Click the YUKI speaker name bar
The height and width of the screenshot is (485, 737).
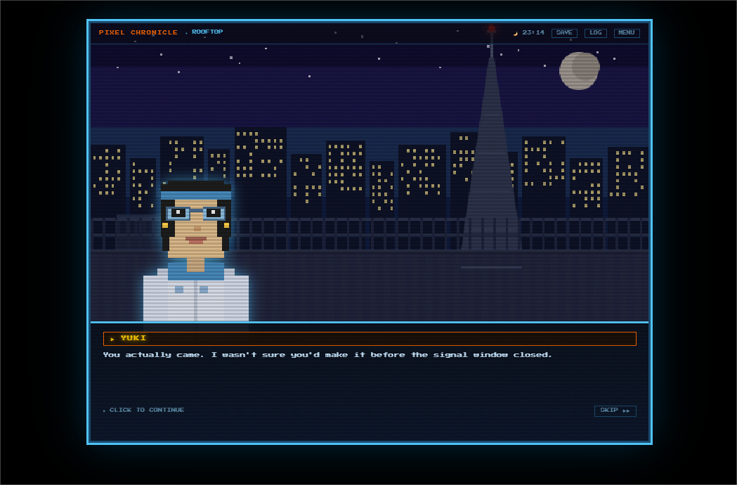370,339
